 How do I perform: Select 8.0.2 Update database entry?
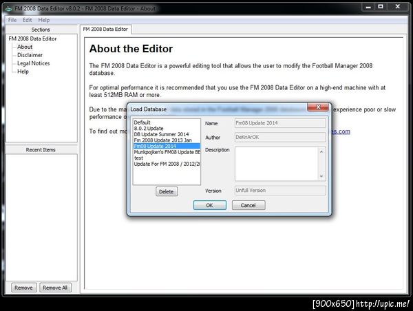point(167,128)
